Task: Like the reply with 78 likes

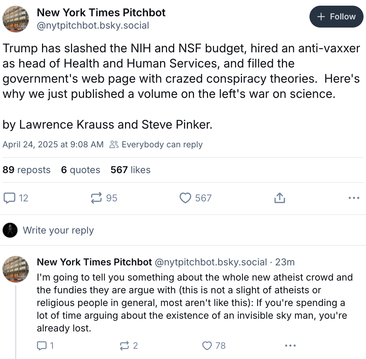Action: 207,346
